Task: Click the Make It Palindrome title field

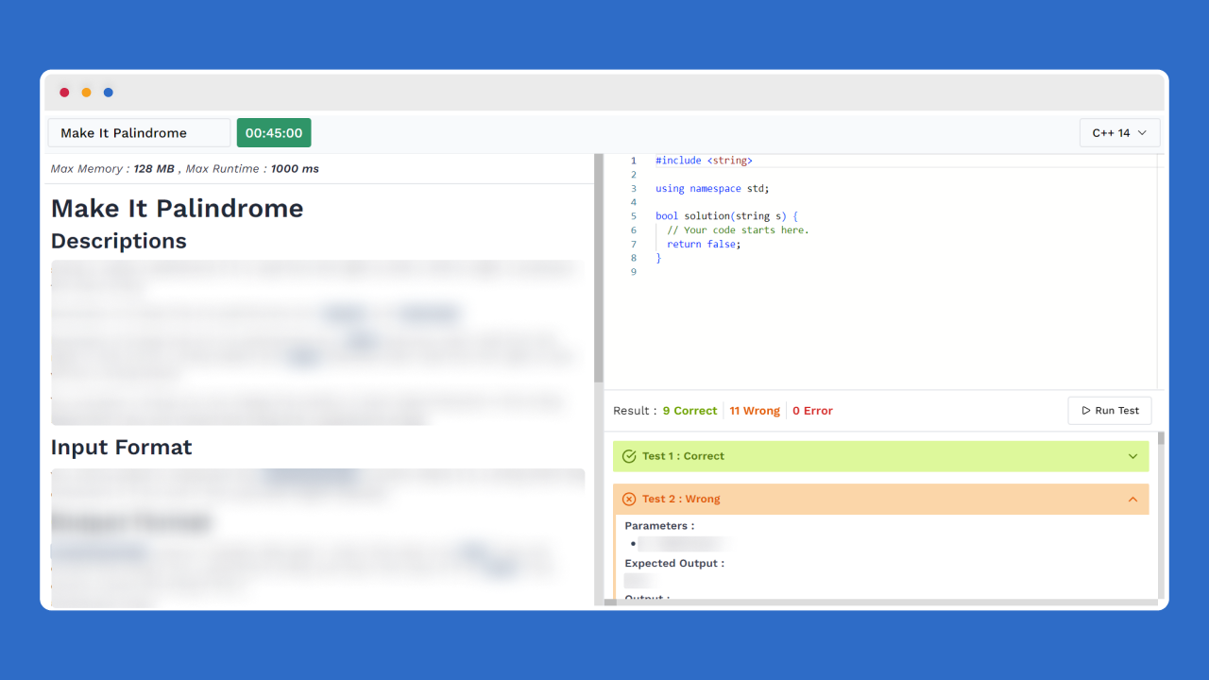Action: click(139, 133)
